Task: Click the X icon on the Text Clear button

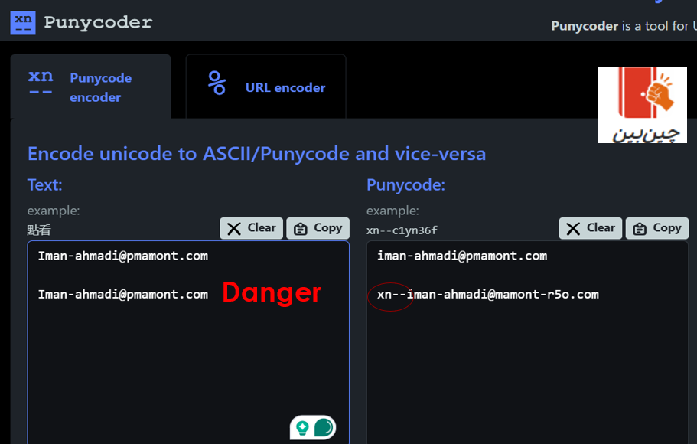Action: 234,229
